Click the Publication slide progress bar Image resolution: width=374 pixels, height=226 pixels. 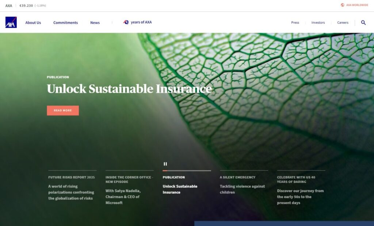tap(187, 171)
